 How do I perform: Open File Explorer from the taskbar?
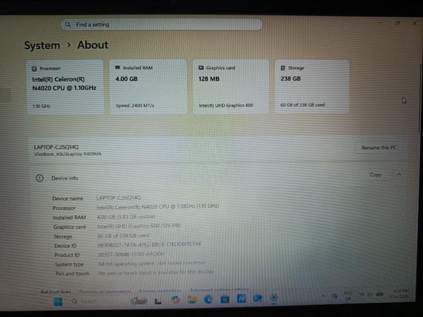pos(192,299)
